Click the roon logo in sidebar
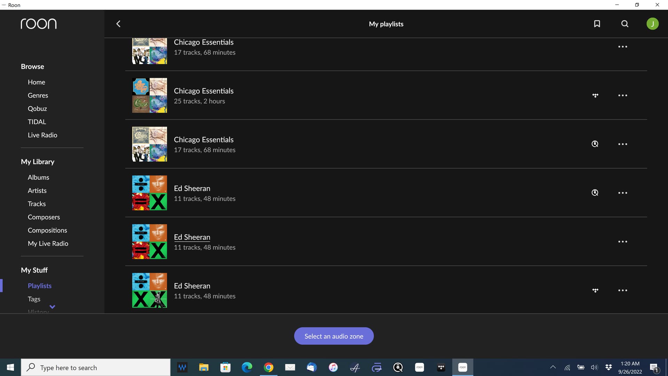 pos(39,24)
